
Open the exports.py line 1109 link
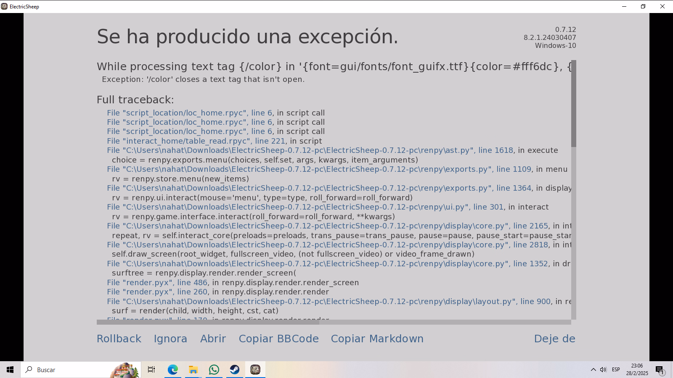point(319,169)
